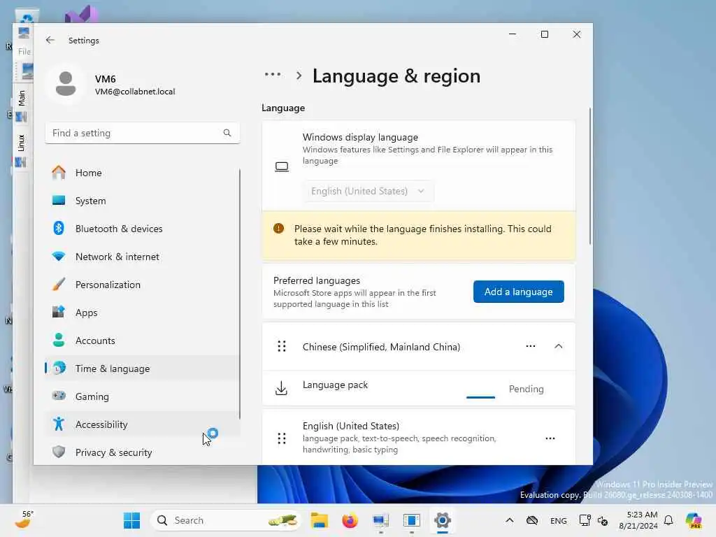The height and width of the screenshot is (537, 716).
Task: Click Add a language button
Action: tap(518, 292)
